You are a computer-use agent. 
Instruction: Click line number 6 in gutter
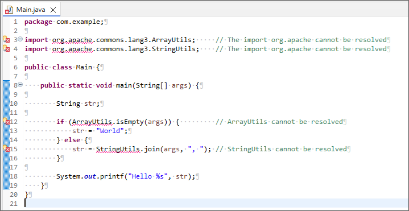point(16,67)
